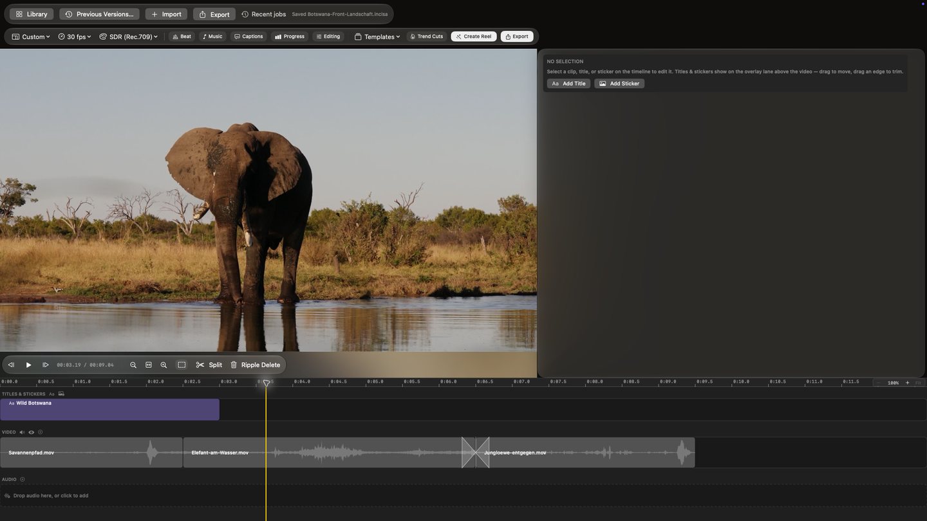927x521 pixels.
Task: Zoom out the preview with minus magnifier
Action: click(x=133, y=365)
